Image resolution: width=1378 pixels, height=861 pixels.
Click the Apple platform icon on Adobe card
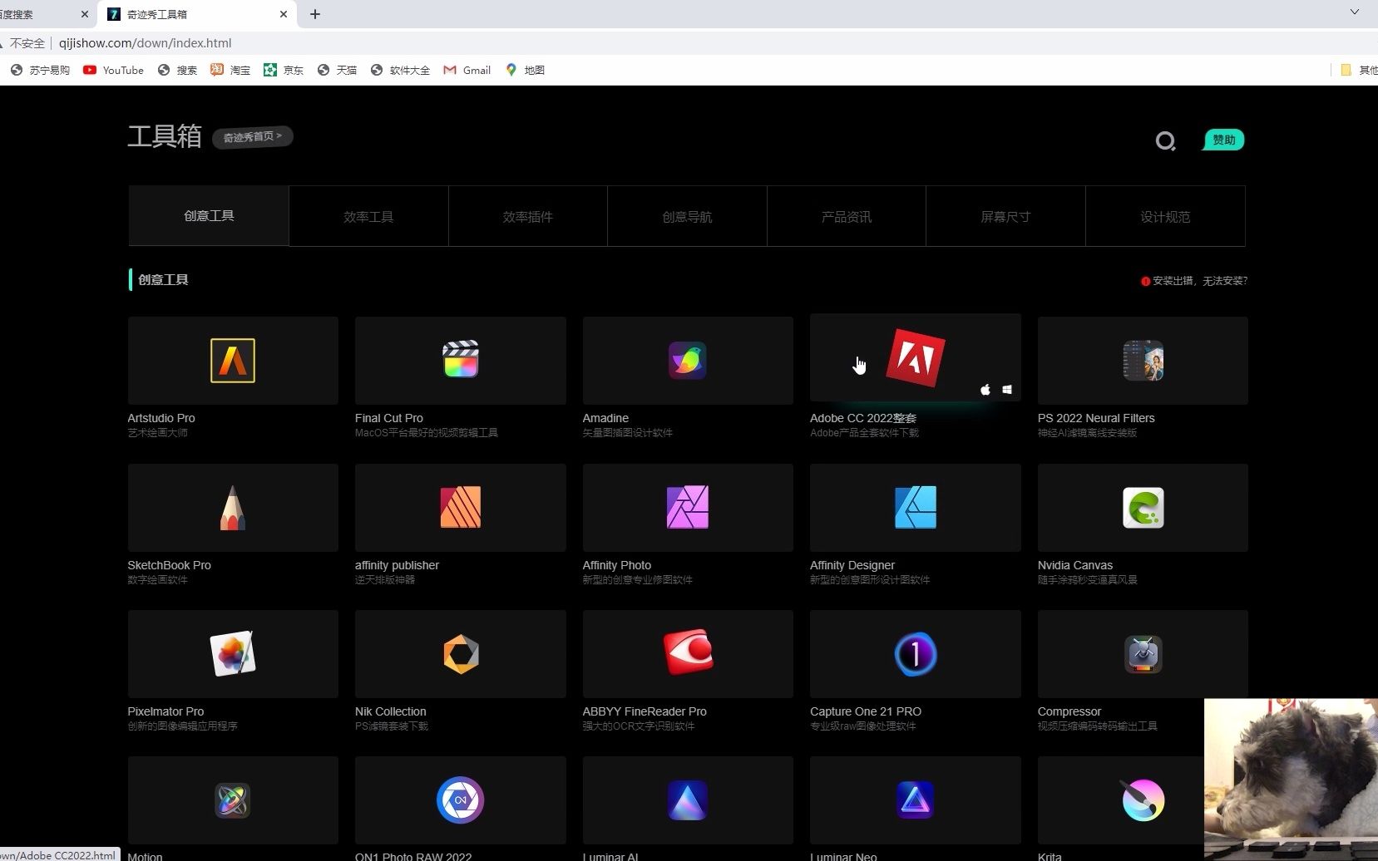(985, 389)
